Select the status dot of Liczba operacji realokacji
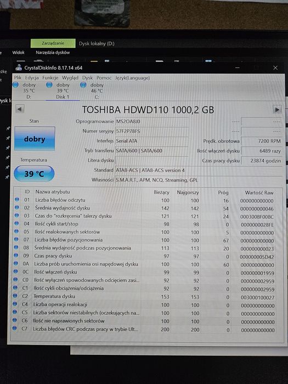Screen dimensions: 288x384 15,304
